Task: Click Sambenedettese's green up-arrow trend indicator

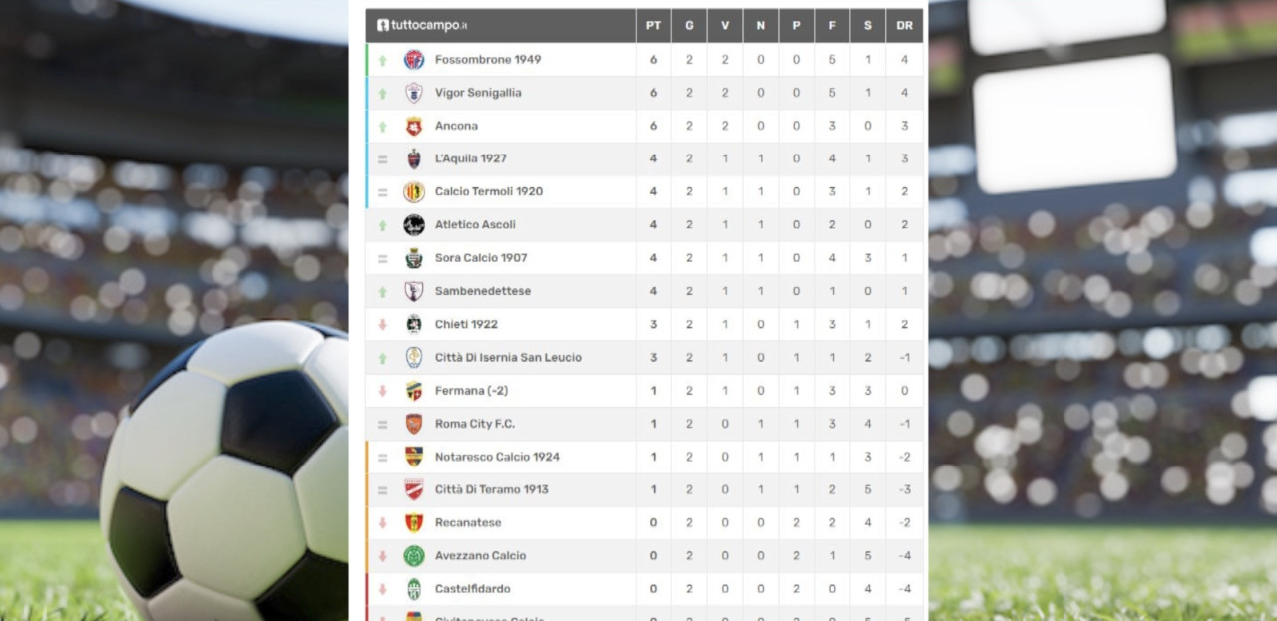Action: point(382,292)
